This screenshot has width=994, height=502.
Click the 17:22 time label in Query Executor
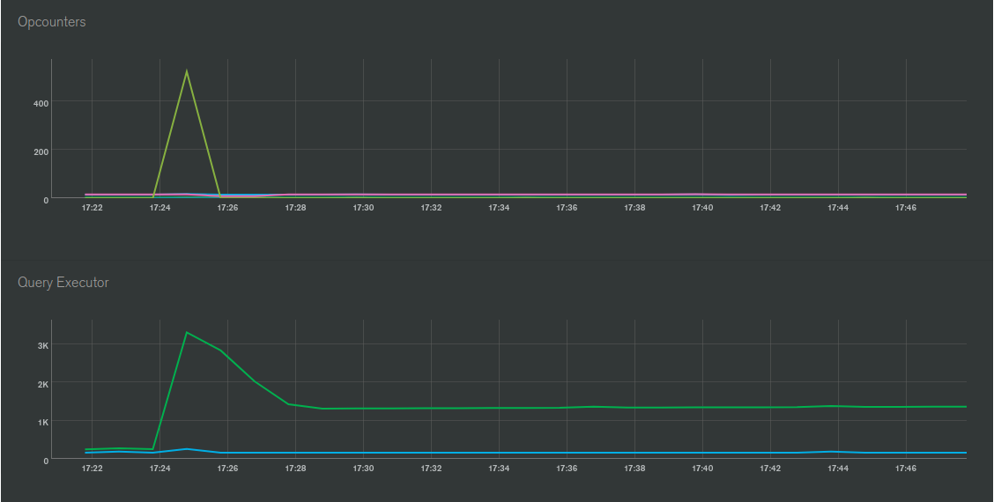pos(92,469)
